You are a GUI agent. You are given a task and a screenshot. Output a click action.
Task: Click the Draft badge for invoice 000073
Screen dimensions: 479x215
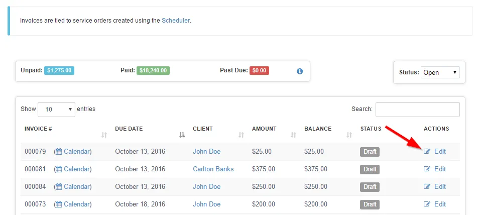coord(370,204)
